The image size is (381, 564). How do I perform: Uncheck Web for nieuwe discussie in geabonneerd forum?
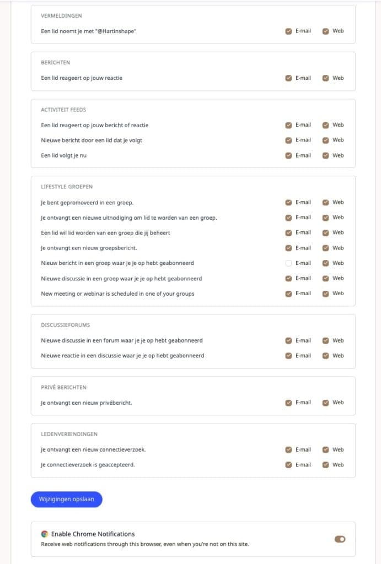(x=325, y=340)
